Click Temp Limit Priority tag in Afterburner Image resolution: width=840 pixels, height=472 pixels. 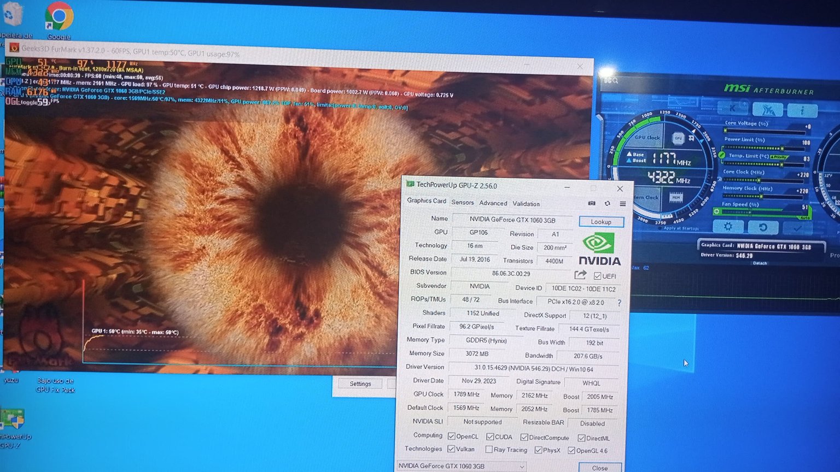point(779,157)
